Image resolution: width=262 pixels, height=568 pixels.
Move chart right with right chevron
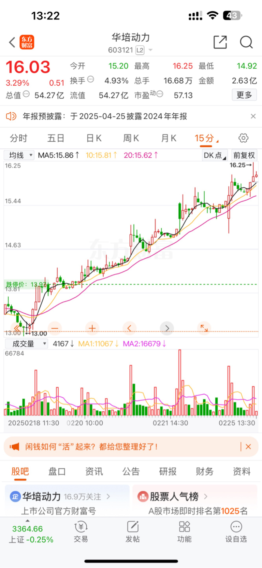tap(167, 328)
